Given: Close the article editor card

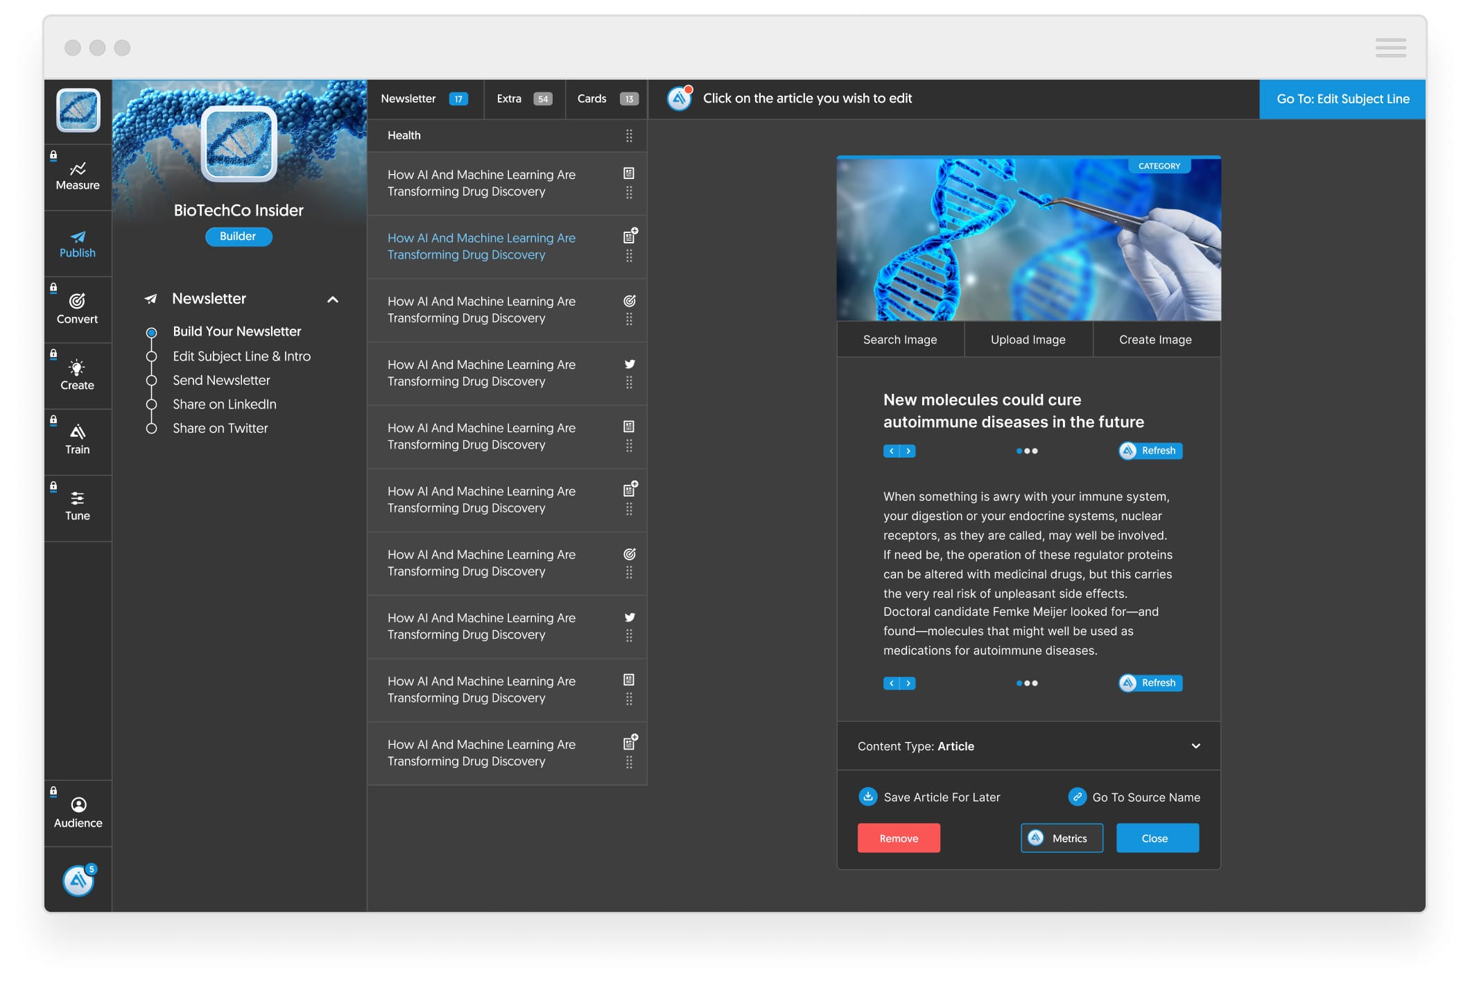Looking at the screenshot, I should click(1157, 838).
